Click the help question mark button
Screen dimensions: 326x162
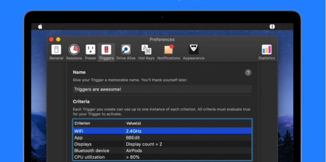(248, 73)
